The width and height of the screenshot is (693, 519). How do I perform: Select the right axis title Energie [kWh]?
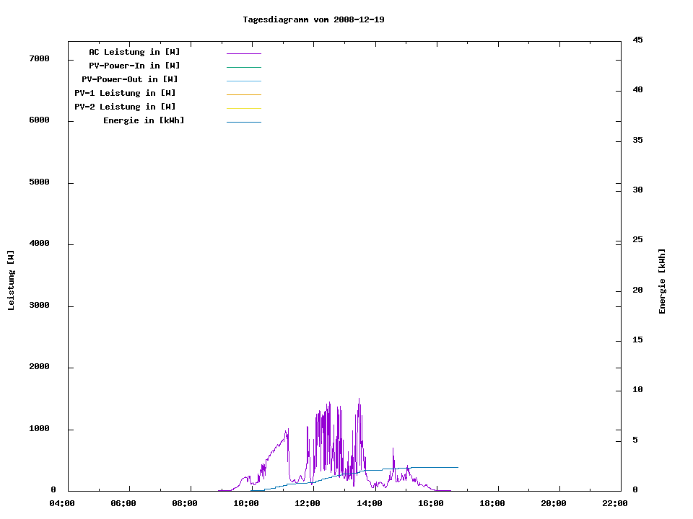click(663, 281)
